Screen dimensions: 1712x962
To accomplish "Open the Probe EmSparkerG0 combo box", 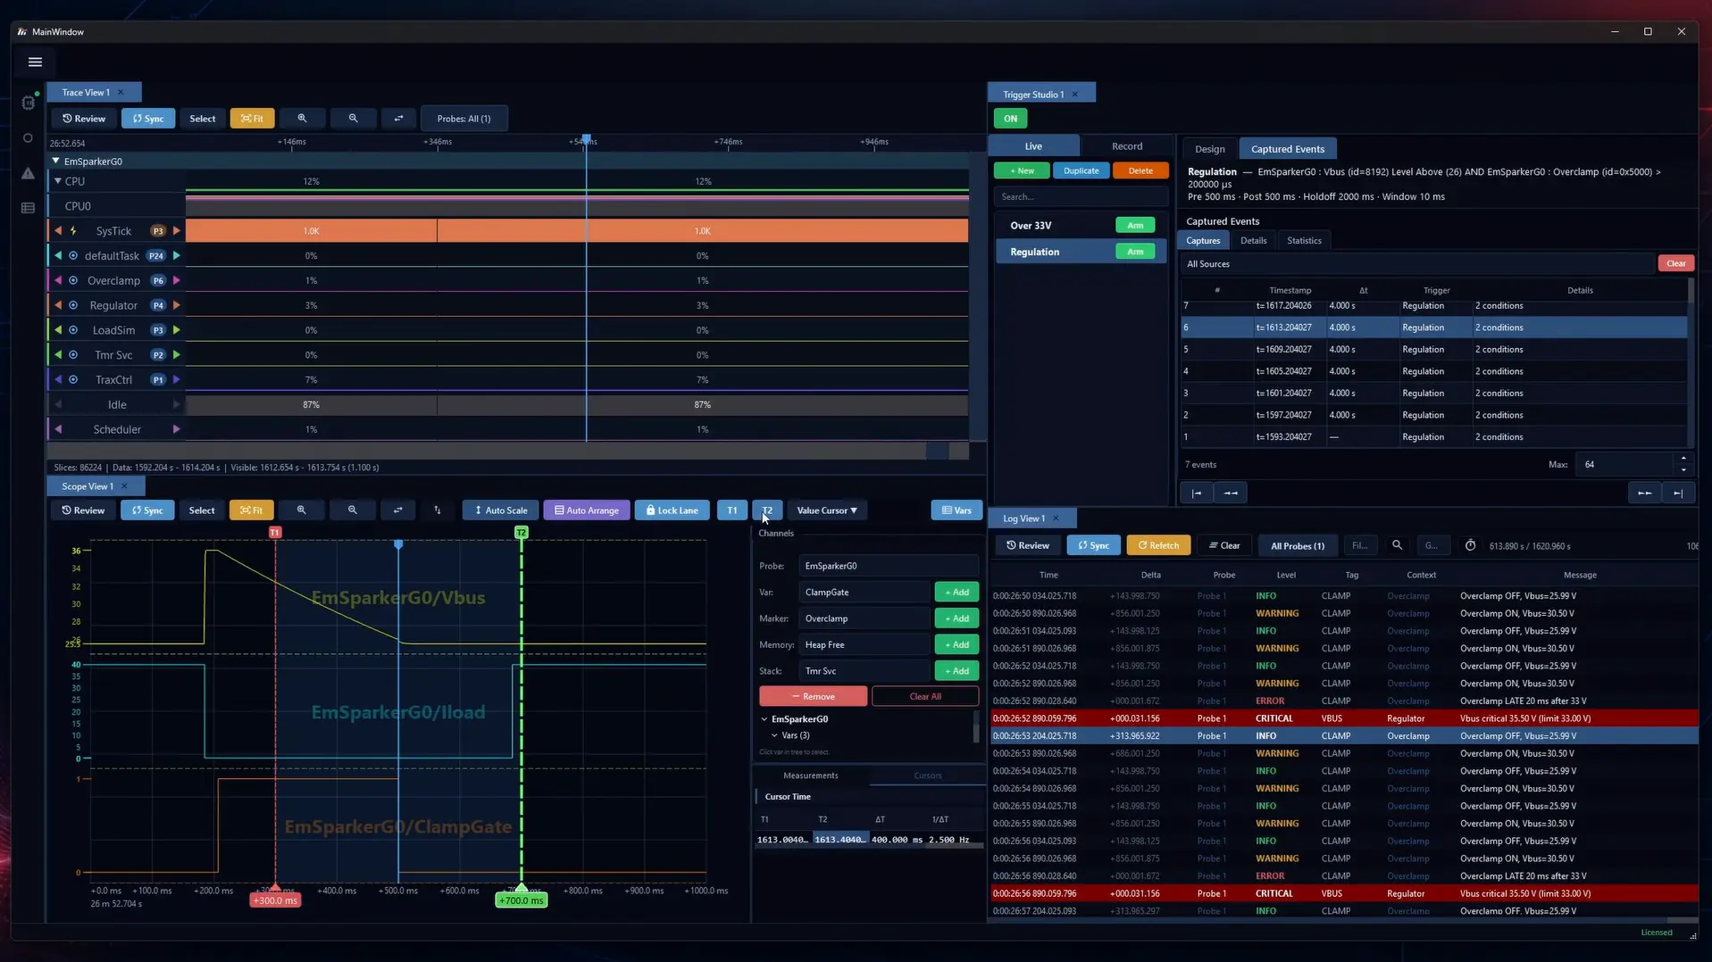I will pyautogui.click(x=889, y=566).
